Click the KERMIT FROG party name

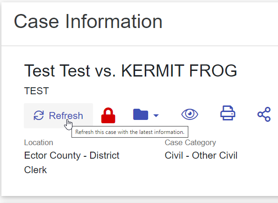[x=179, y=70]
